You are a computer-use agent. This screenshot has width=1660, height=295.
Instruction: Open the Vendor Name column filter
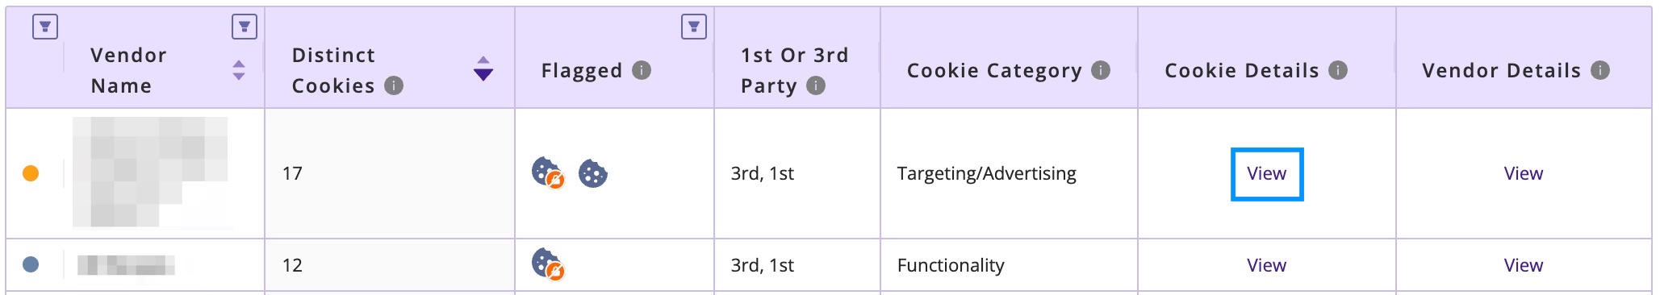245,27
